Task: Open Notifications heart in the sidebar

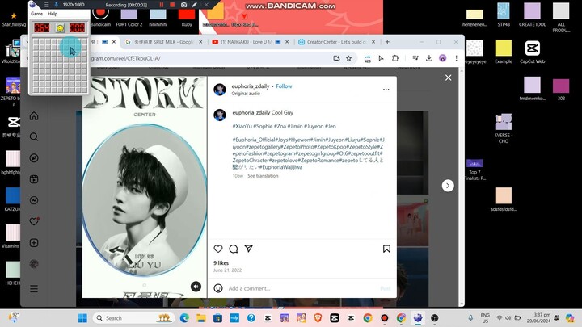Action: point(34,222)
